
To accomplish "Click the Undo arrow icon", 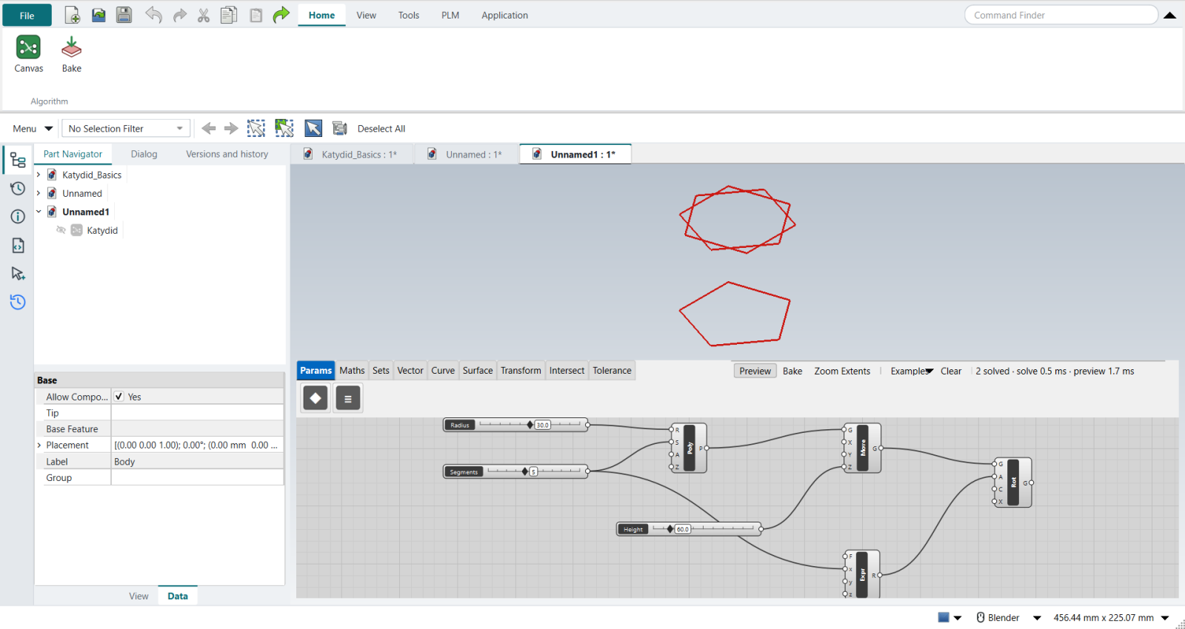I will pyautogui.click(x=153, y=15).
